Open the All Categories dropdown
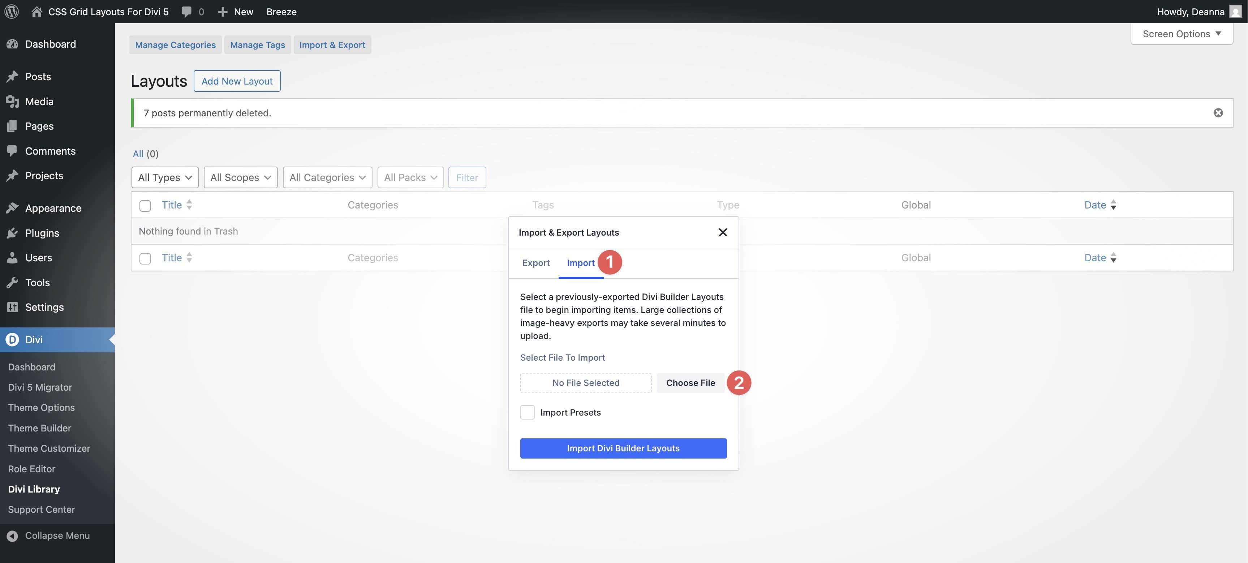The height and width of the screenshot is (563, 1248). (327, 177)
